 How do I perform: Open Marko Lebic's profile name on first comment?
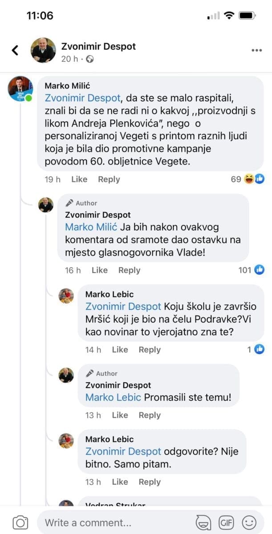click(110, 294)
